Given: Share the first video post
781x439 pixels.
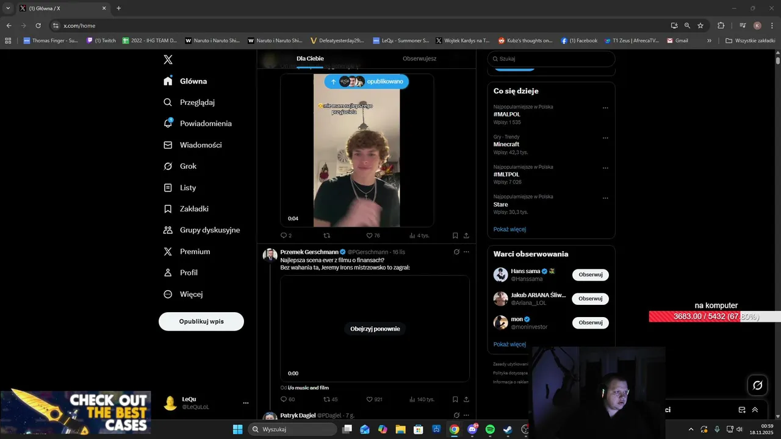Looking at the screenshot, I should (x=466, y=235).
